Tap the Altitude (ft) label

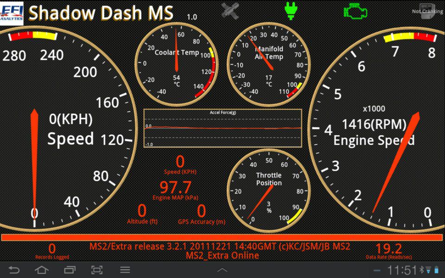pos(142,221)
